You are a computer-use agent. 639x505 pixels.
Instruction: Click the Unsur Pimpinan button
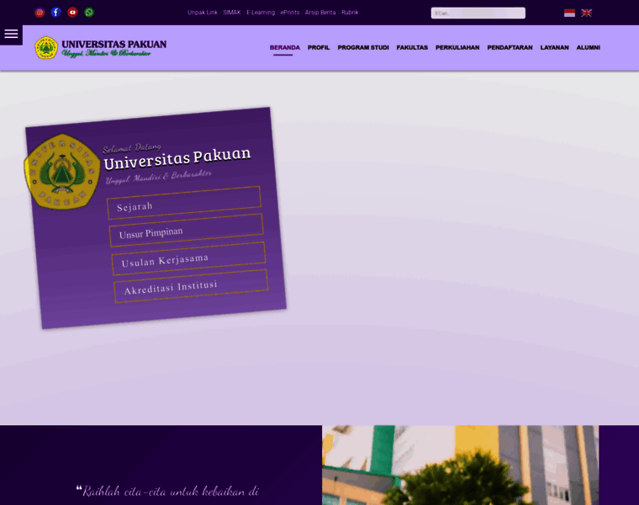187,230
